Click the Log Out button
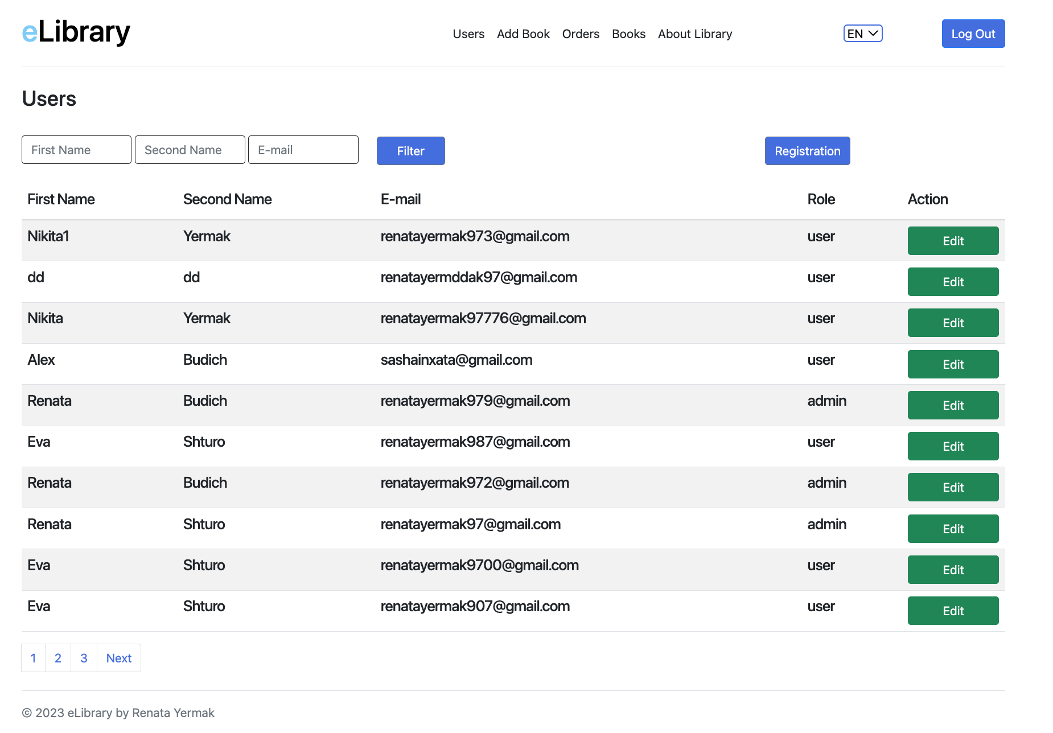 coord(973,34)
